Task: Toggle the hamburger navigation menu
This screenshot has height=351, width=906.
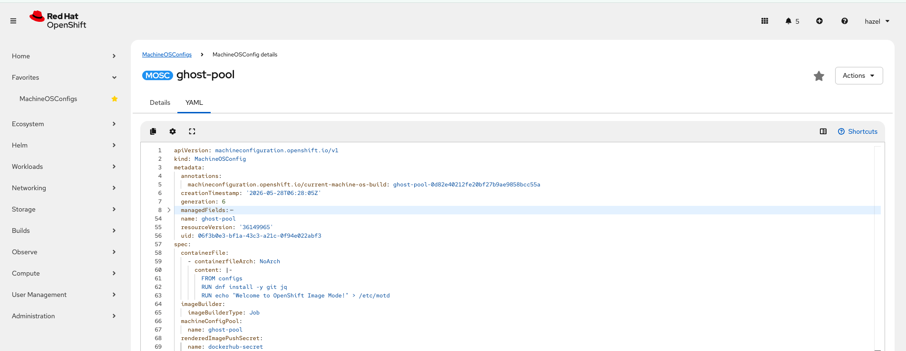Action: tap(13, 21)
